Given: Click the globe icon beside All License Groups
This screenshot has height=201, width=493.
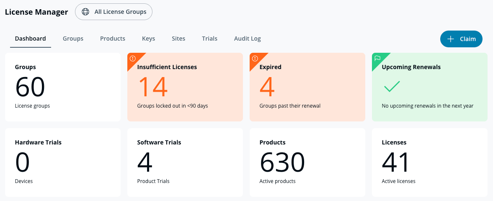Looking at the screenshot, I should [85, 12].
